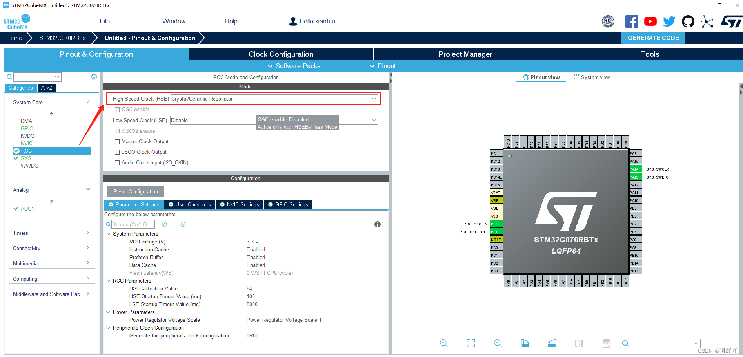Zoom in on the pinout view
The image size is (743, 357).
443,343
